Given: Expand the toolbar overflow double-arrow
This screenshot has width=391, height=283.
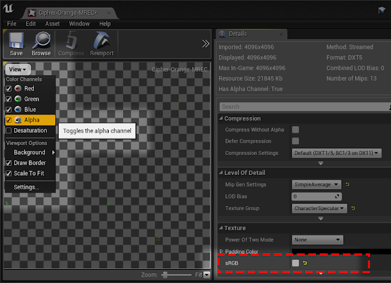Looking at the screenshot, I should tap(206, 44).
